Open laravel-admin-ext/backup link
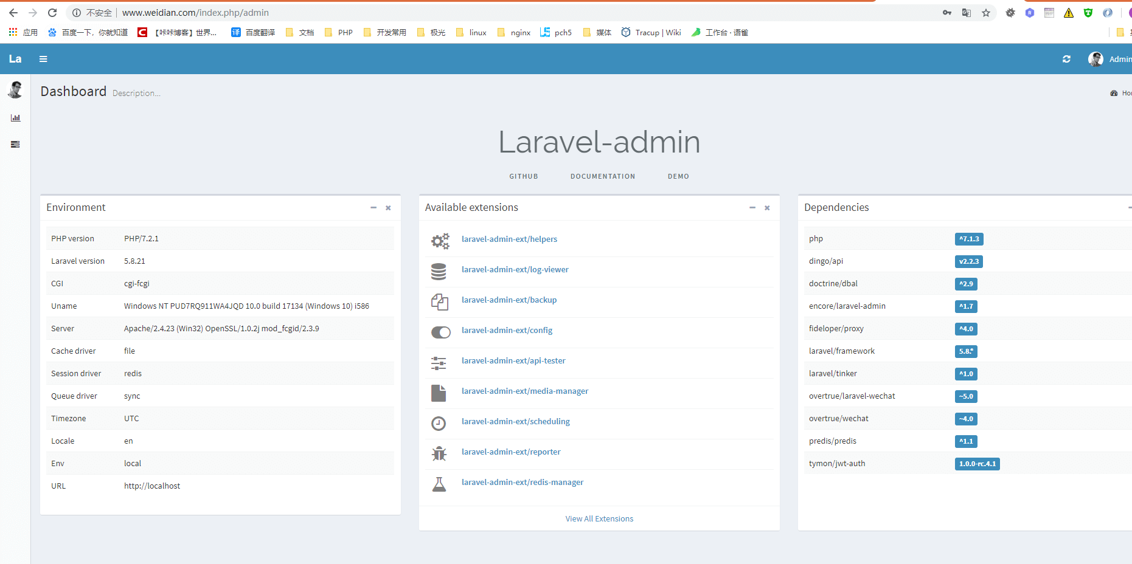The width and height of the screenshot is (1132, 564). click(509, 300)
